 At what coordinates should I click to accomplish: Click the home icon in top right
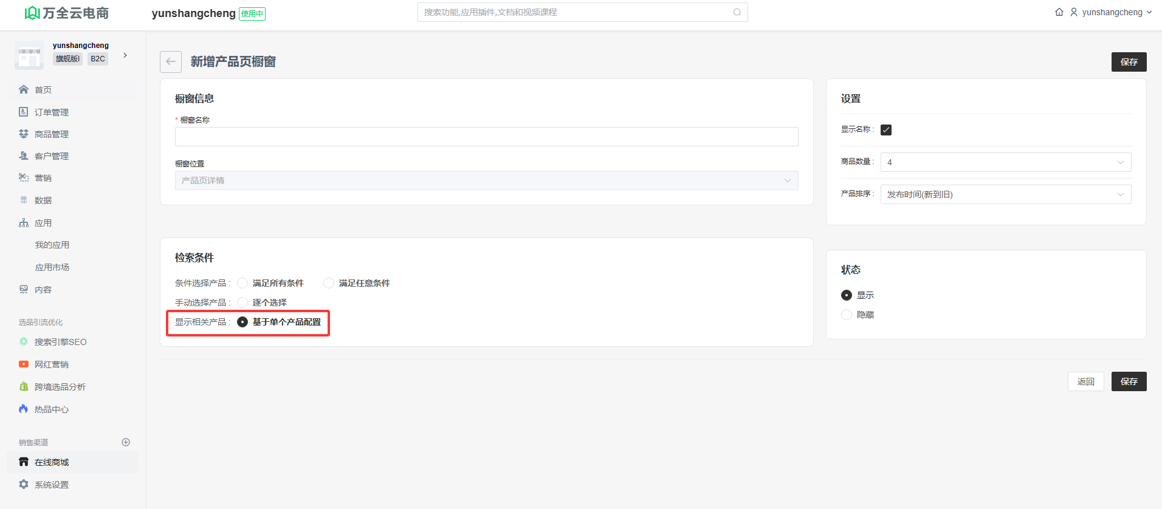pos(1059,12)
